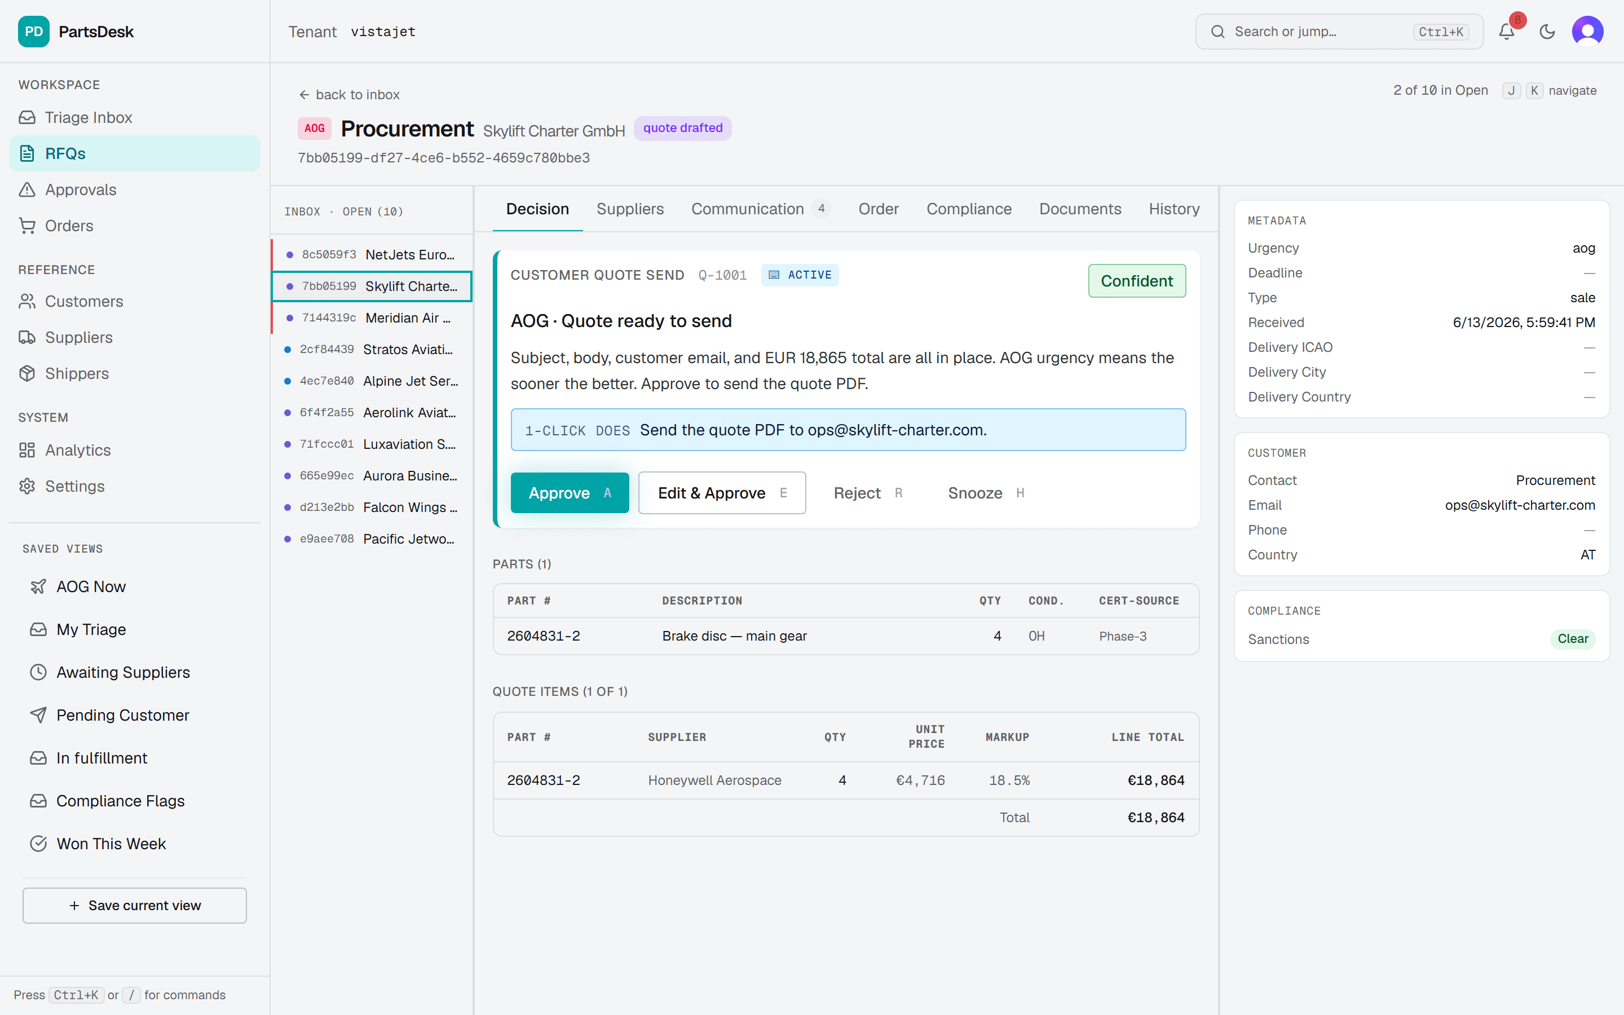This screenshot has height=1015, width=1624.
Task: Select Meridian Air RFQ in inbox list
Action: coord(372,317)
